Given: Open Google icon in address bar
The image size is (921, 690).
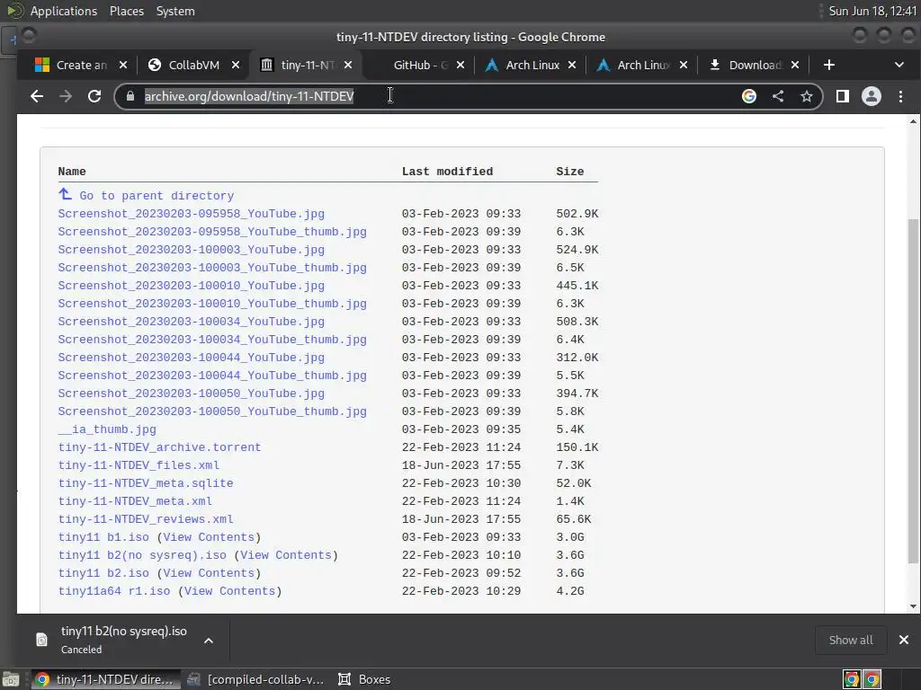Looking at the screenshot, I should point(749,96).
